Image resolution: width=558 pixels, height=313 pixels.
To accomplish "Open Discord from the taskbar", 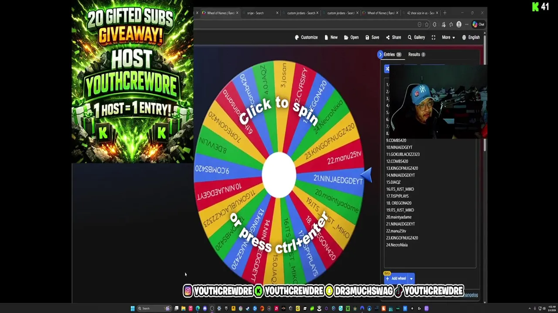I will (x=205, y=309).
